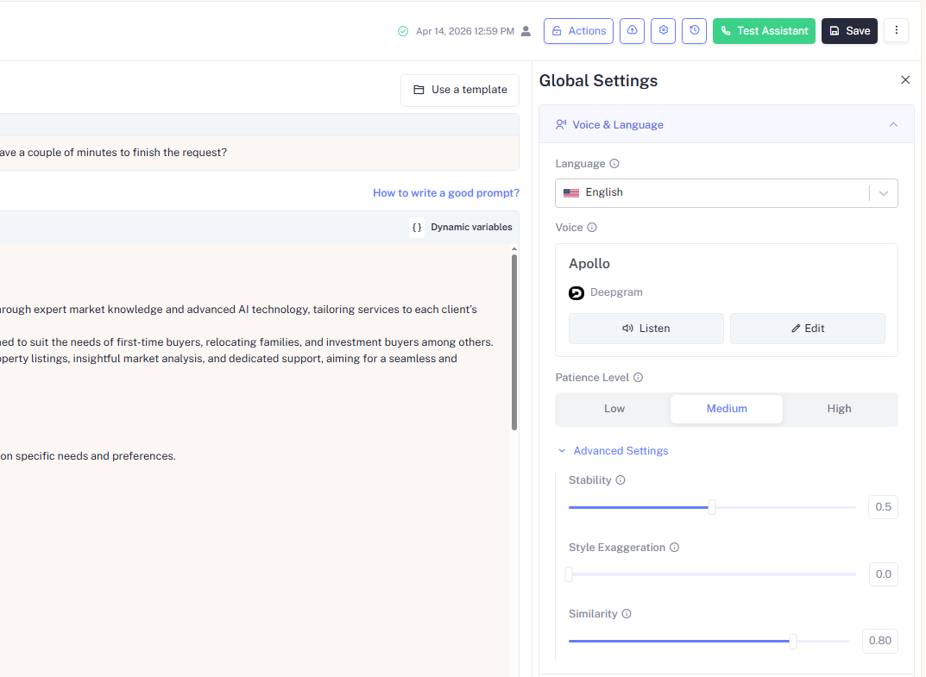Close the Global Settings panel

click(x=905, y=80)
